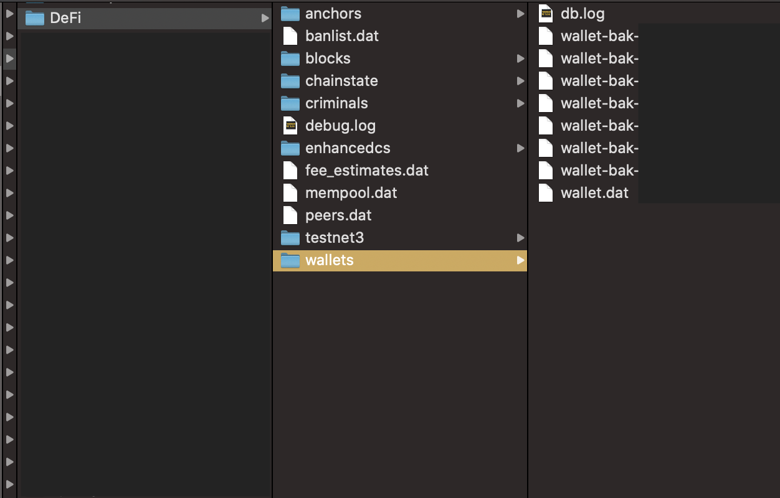Click the db.log file icon
The image size is (780, 498).
tap(545, 13)
